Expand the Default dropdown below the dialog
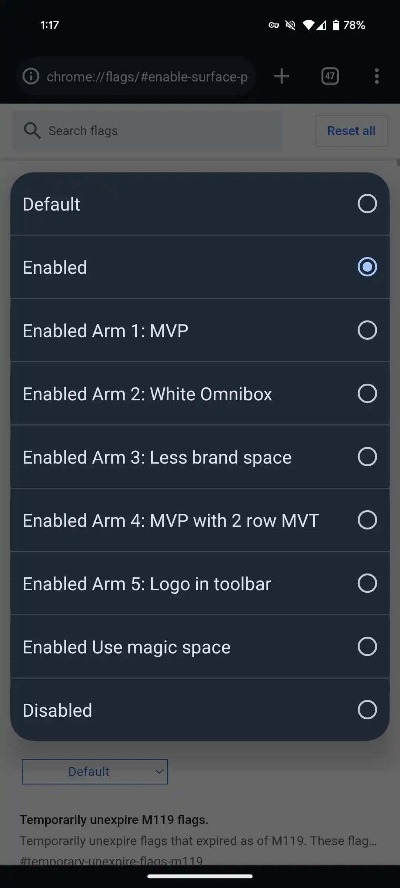The width and height of the screenshot is (400, 888). coord(95,771)
